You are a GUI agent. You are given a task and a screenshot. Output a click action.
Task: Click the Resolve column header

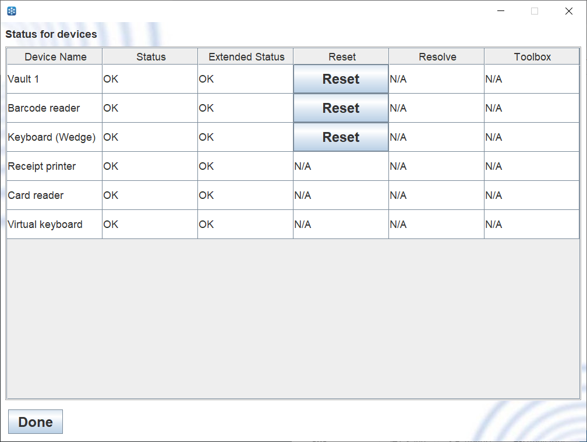click(x=437, y=56)
